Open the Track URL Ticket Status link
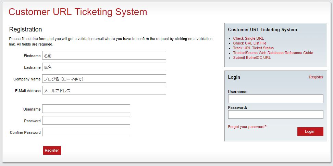Viewport: 333px width, 166px height. 254,48
